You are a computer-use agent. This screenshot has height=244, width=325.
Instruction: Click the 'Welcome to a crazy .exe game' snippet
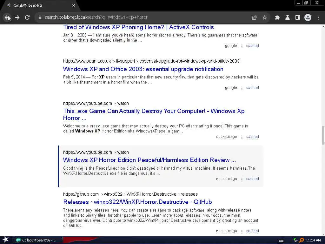pyautogui.click(x=156, y=129)
